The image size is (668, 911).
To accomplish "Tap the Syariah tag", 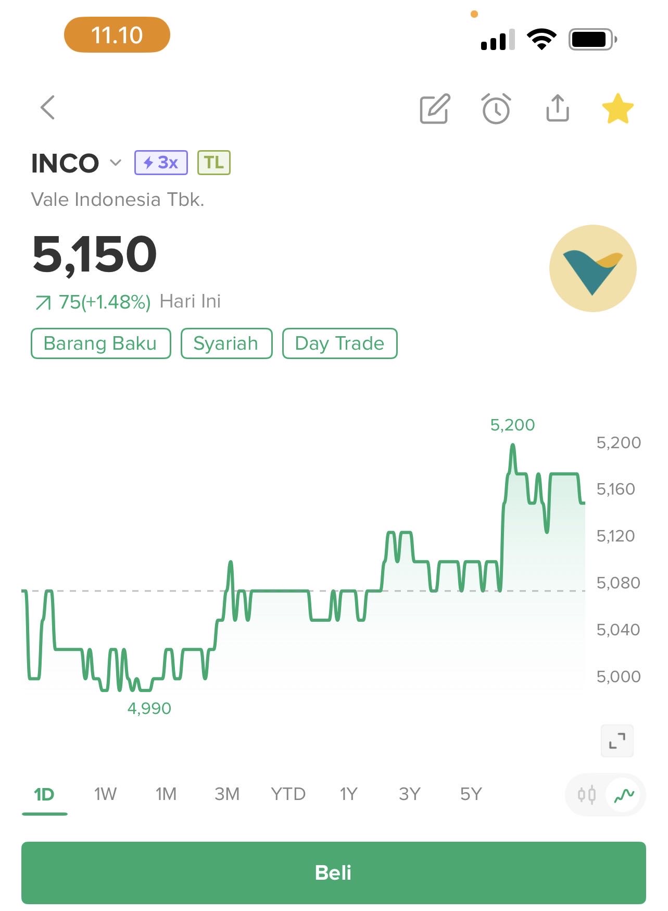I will tap(226, 343).
